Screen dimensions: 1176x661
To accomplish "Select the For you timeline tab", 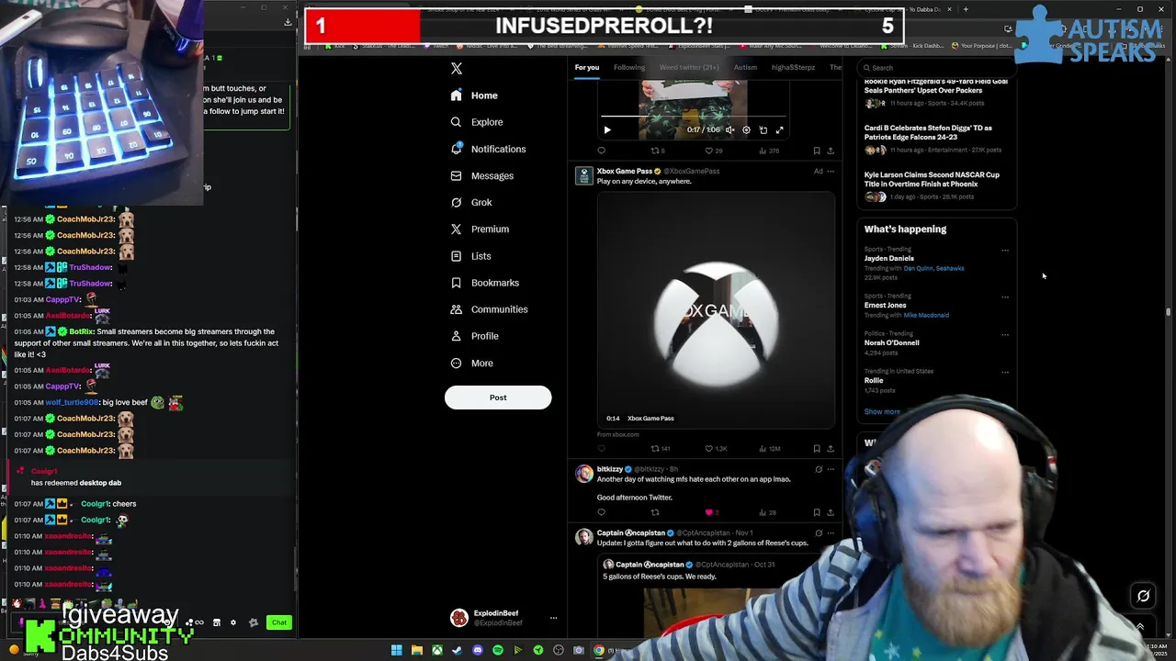I will [587, 67].
